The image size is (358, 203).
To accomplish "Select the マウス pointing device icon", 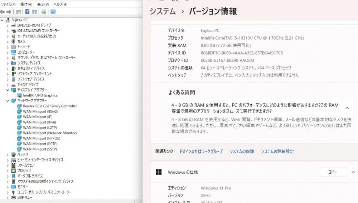I will (x=14, y=181).
